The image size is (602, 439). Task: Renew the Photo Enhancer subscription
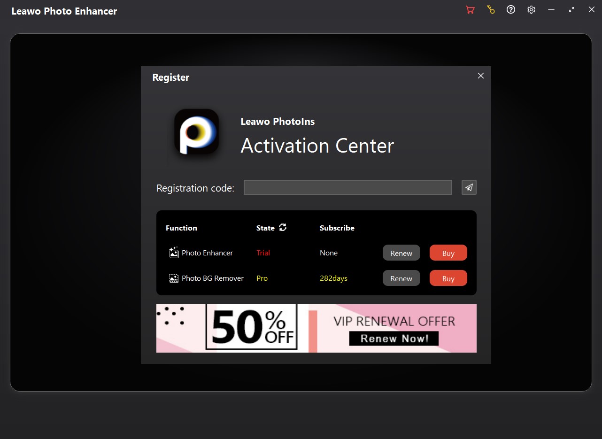[401, 253]
